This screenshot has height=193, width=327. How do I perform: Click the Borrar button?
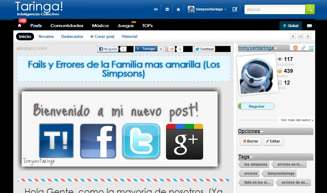251,141
